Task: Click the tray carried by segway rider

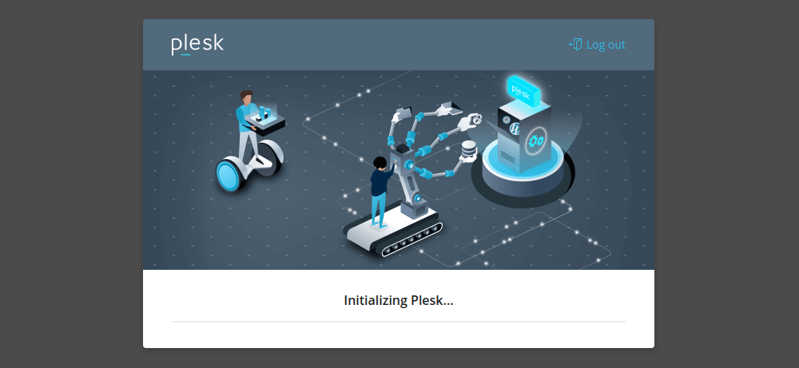Action: point(264,120)
